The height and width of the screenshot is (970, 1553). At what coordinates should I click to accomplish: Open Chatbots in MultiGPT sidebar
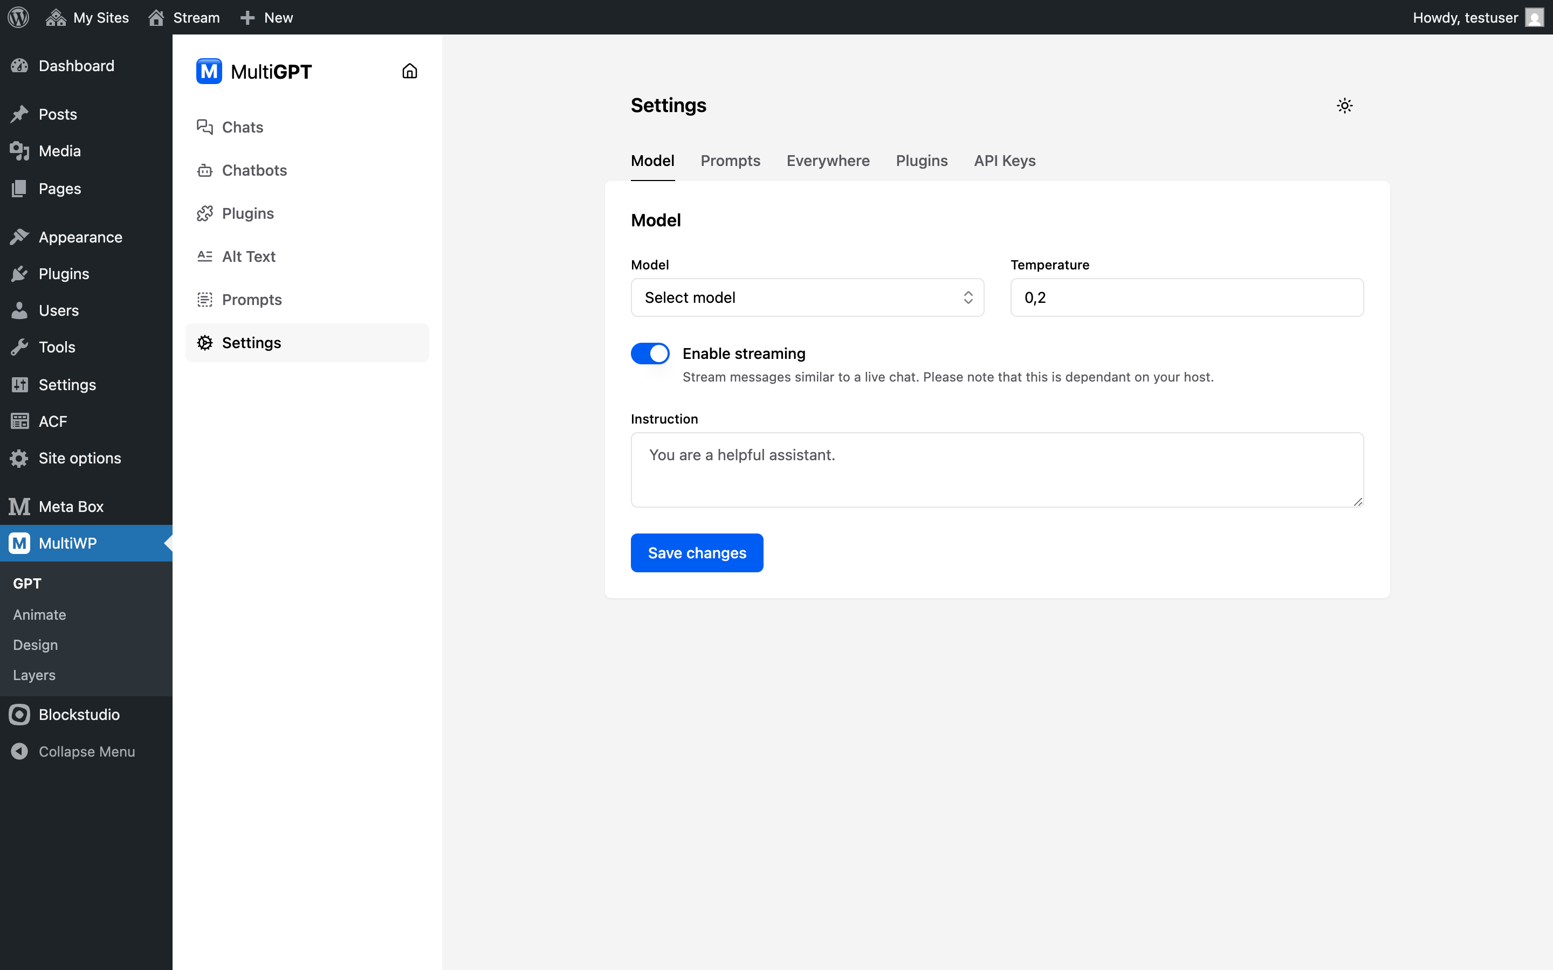tap(307, 170)
